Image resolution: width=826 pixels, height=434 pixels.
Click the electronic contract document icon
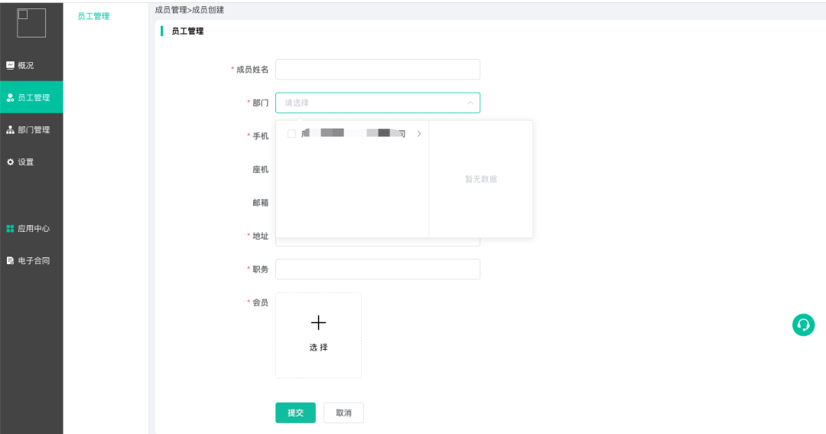pyautogui.click(x=10, y=260)
